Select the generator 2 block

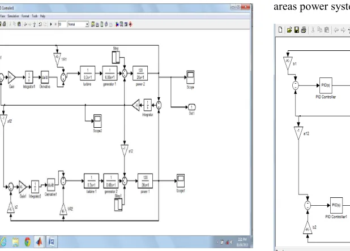click(111, 181)
